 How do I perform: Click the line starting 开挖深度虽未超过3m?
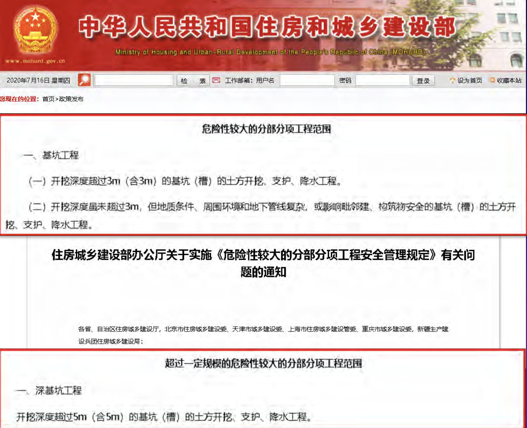(261, 215)
